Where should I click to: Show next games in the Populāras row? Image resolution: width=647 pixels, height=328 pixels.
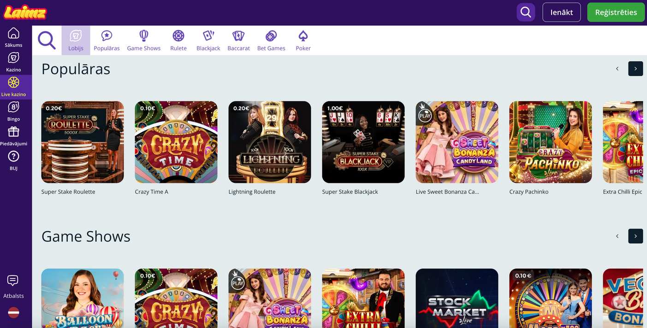click(x=635, y=69)
